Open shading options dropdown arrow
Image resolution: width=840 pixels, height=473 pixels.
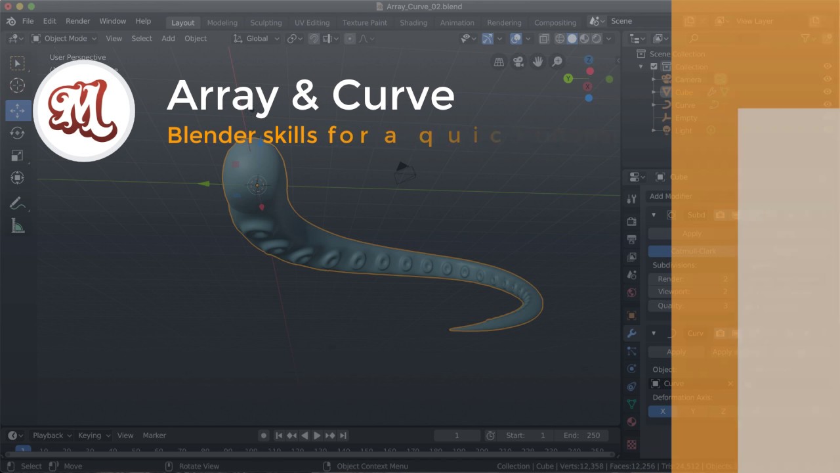[608, 39]
